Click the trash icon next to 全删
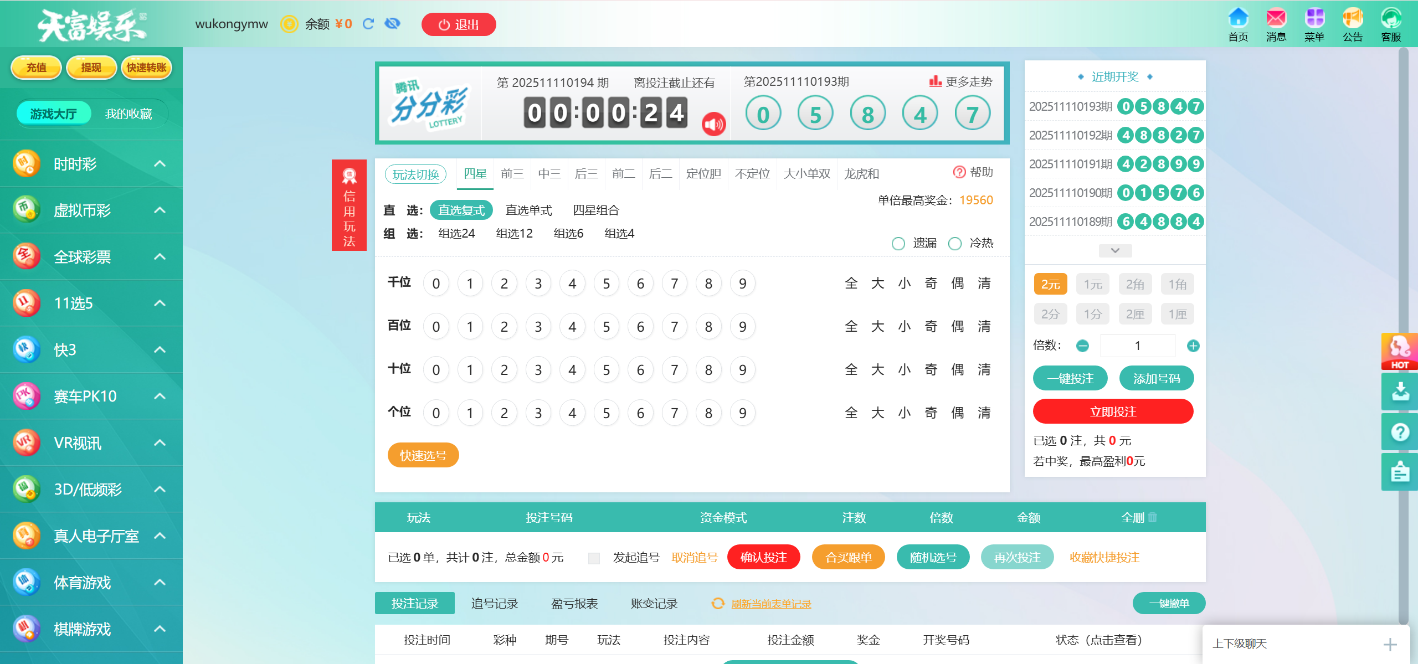 1153,517
